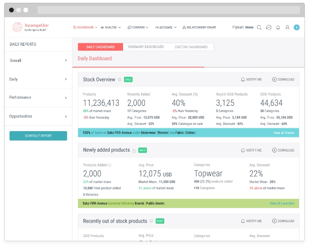The width and height of the screenshot is (309, 247).
Task: Click View all Trends link
Action: coord(283,133)
